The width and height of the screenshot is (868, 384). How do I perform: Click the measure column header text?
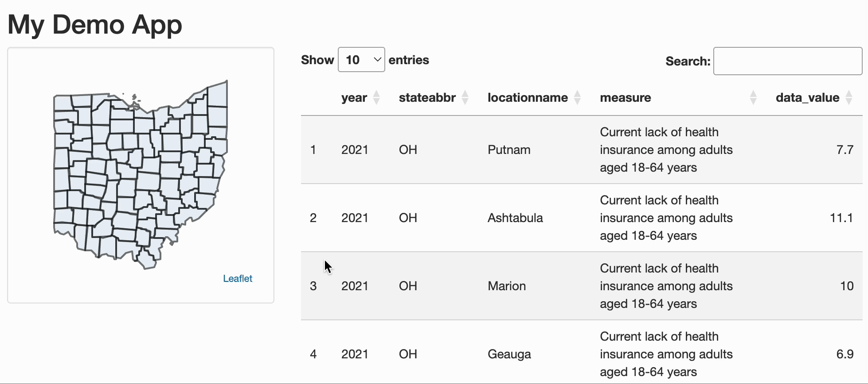tap(625, 98)
